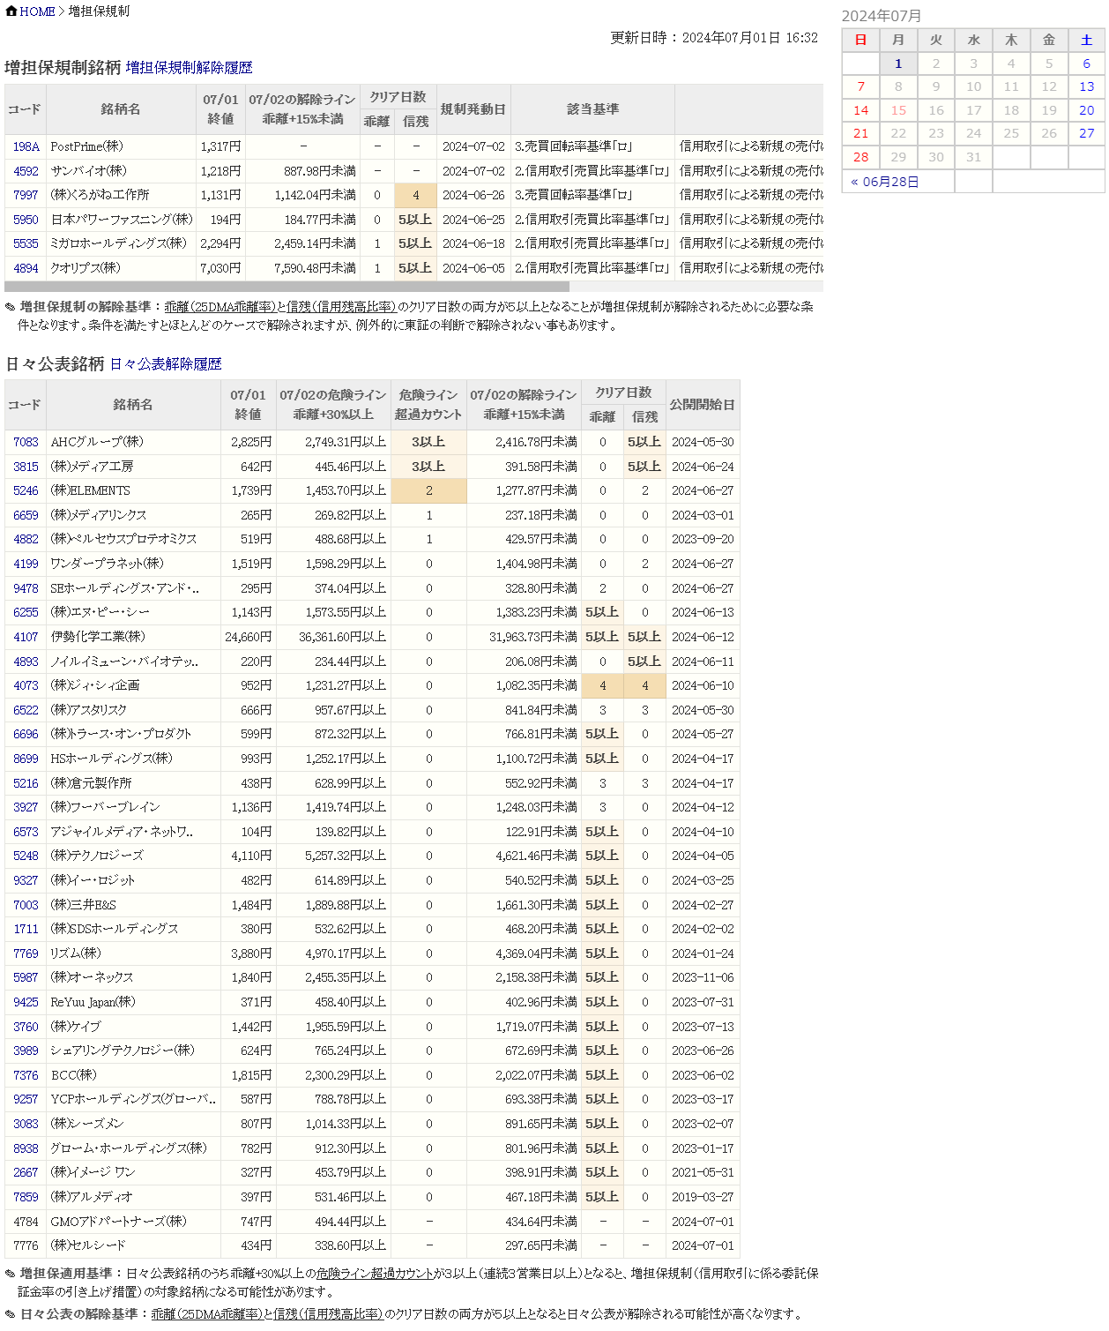Open 危険ライン超過カウント explanation link
This screenshot has height=1331, width=1109.
[374, 1274]
